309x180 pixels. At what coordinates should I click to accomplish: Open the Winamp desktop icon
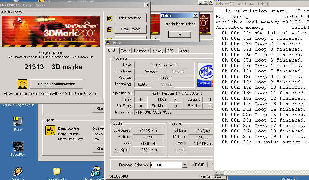pyautogui.click(x=18, y=173)
